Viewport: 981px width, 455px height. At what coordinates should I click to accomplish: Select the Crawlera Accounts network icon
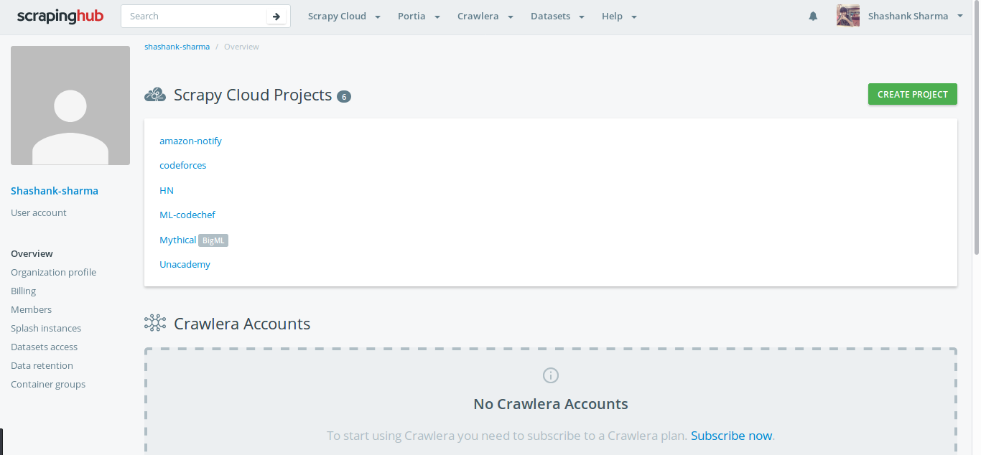point(155,324)
